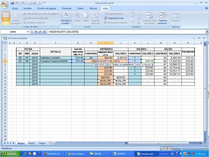Go to last sheet navigation arrow
Screen dimensions: 209x157
click(x=14, y=143)
